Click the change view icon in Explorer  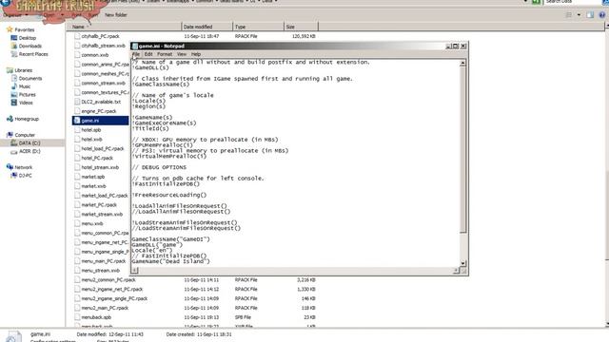[569, 15]
